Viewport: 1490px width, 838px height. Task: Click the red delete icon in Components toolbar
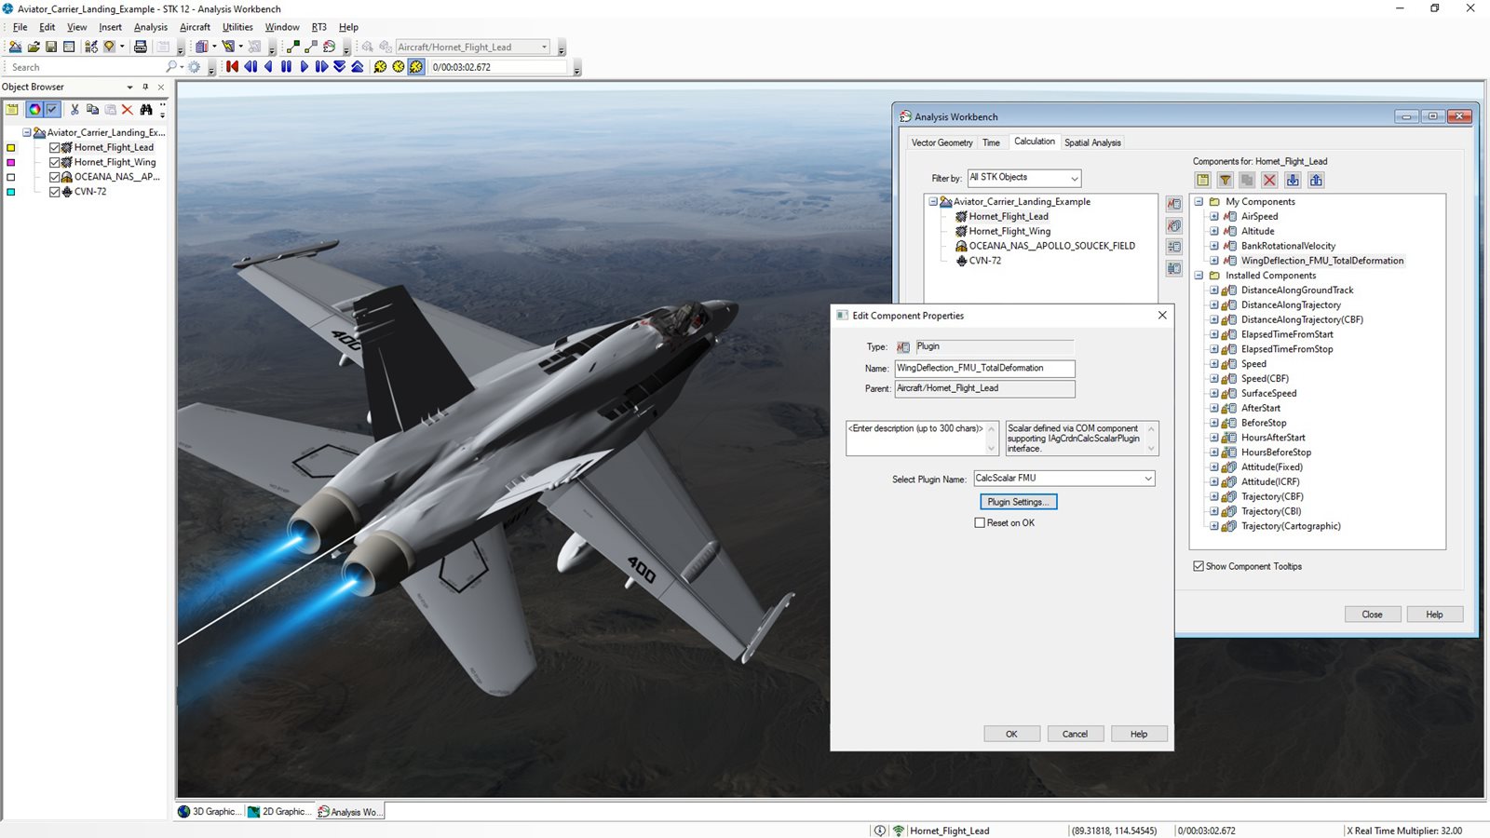point(1269,181)
